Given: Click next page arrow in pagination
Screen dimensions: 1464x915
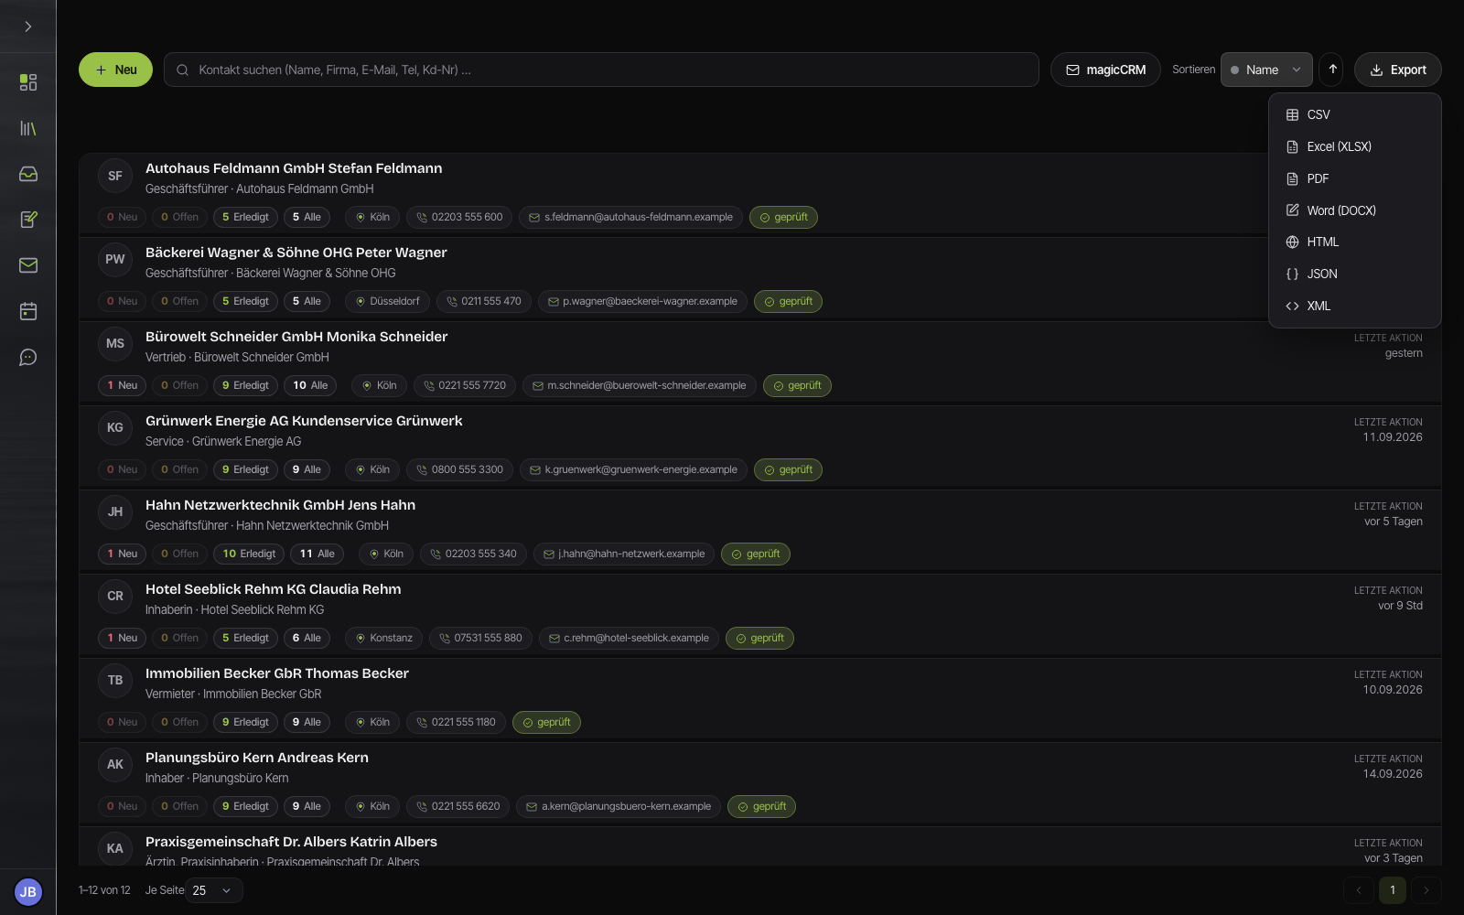Looking at the screenshot, I should pyautogui.click(x=1426, y=890).
